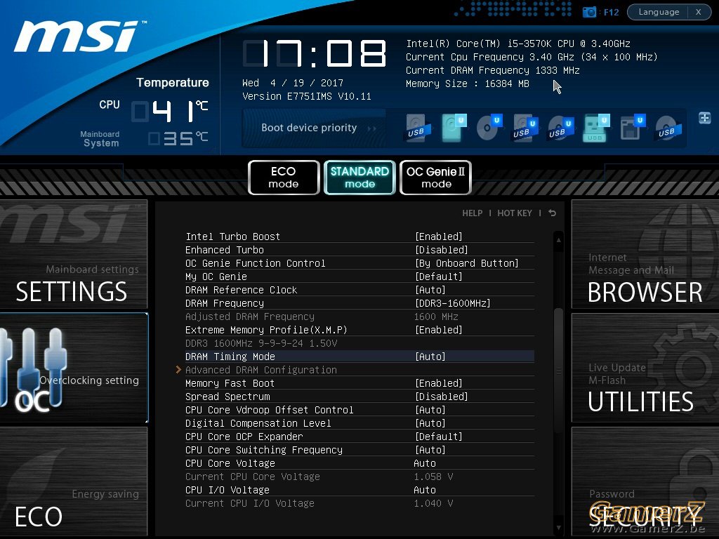Screen dimensions: 719x539
Task: Select the first USB hard disk boot device icon
Action: point(417,128)
